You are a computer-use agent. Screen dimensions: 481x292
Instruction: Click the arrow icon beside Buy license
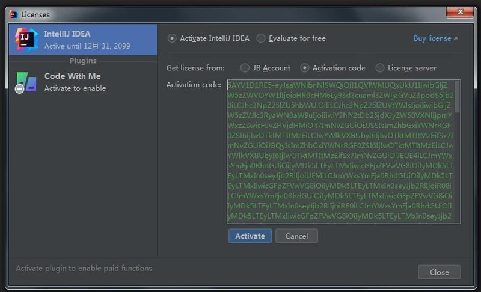pos(456,39)
